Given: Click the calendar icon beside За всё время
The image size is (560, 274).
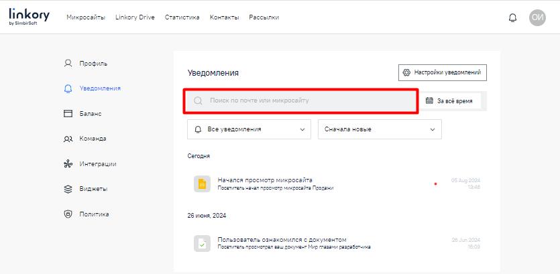Looking at the screenshot, I should 429,100.
